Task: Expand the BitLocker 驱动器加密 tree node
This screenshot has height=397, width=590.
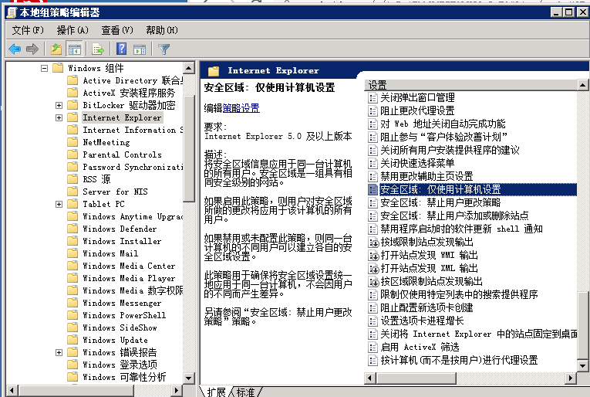Action: (59, 106)
